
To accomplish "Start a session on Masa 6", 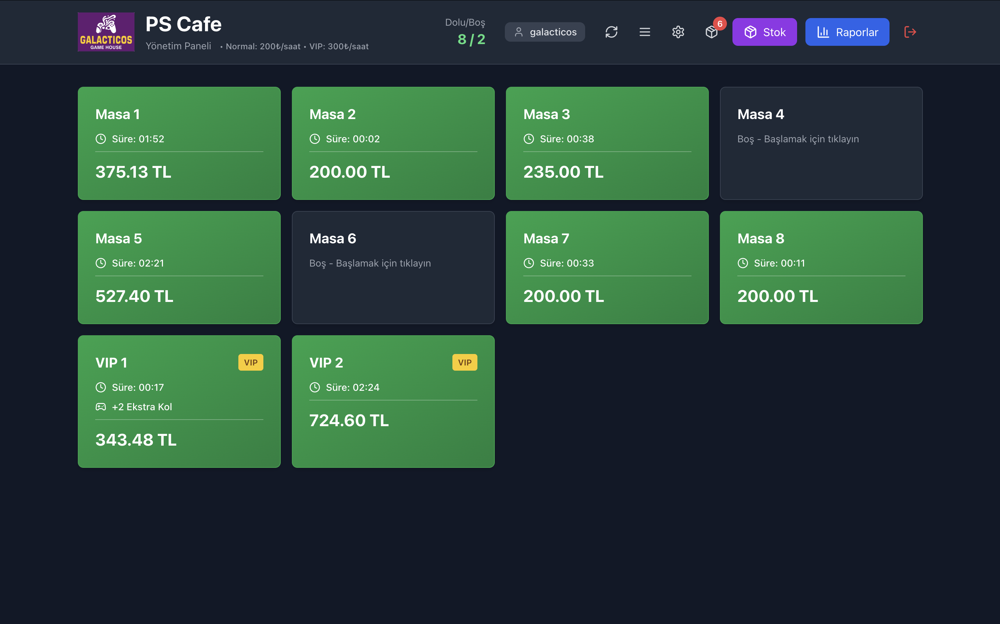I will [x=393, y=268].
